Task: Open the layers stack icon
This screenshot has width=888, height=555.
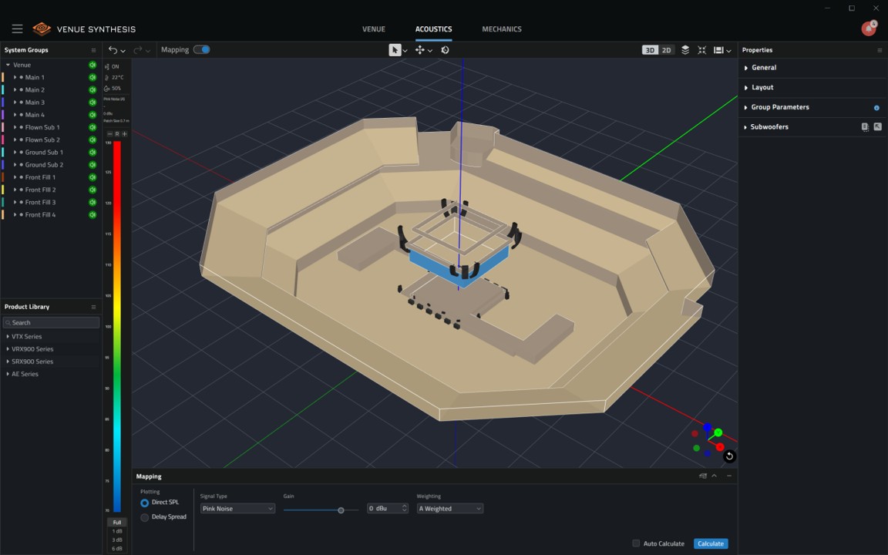Action: [685, 50]
